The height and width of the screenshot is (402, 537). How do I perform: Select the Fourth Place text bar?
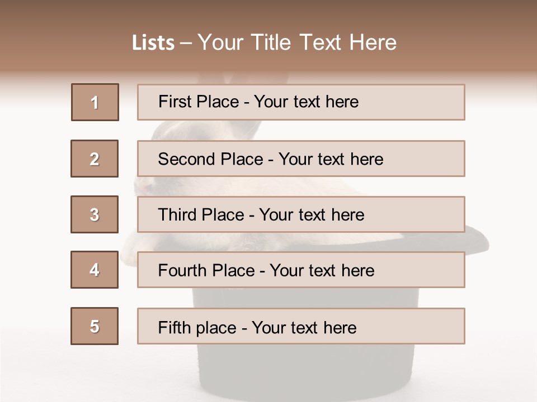click(x=301, y=270)
